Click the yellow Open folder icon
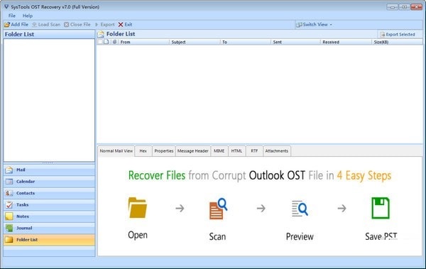Image resolution: width=426 pixels, height=269 pixels. click(x=138, y=208)
